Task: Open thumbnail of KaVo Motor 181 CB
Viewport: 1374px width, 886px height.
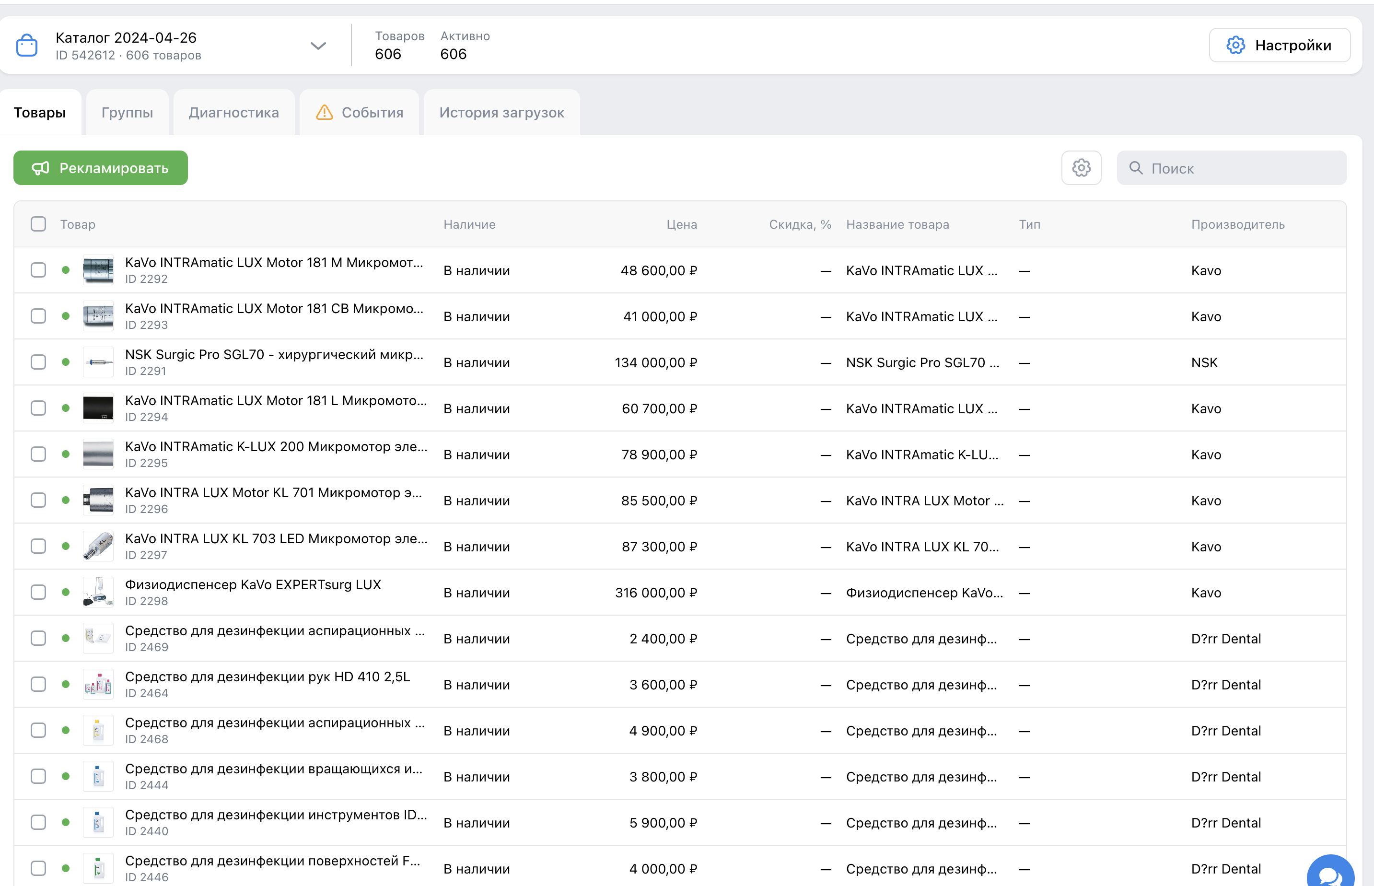Action: click(x=98, y=316)
